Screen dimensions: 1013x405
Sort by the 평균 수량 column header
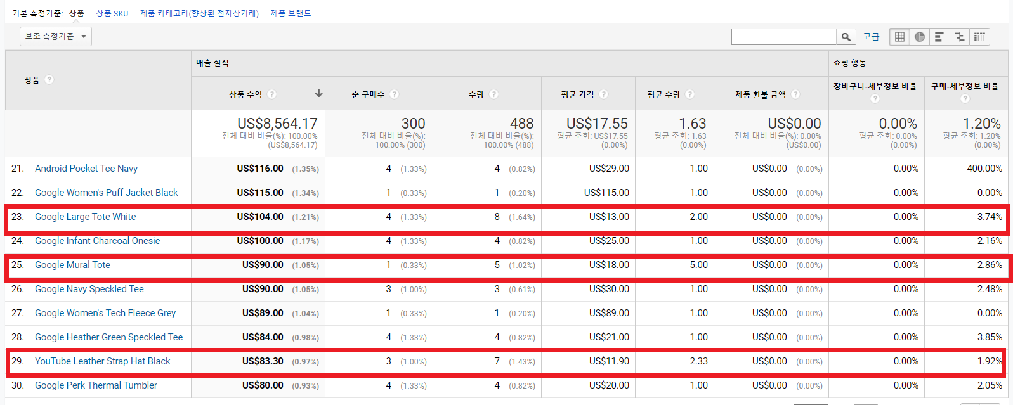(x=663, y=94)
